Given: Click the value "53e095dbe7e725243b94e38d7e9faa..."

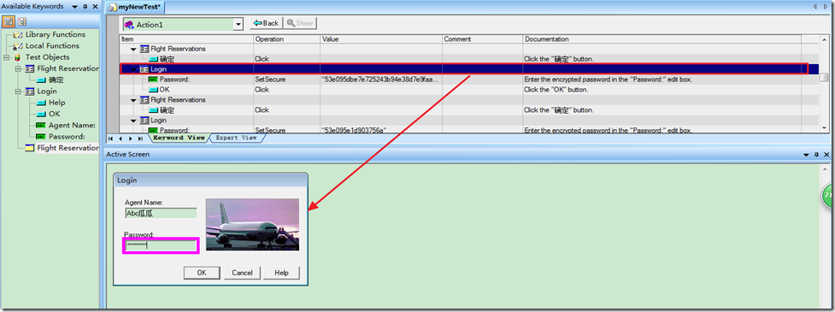Looking at the screenshot, I should pos(379,79).
